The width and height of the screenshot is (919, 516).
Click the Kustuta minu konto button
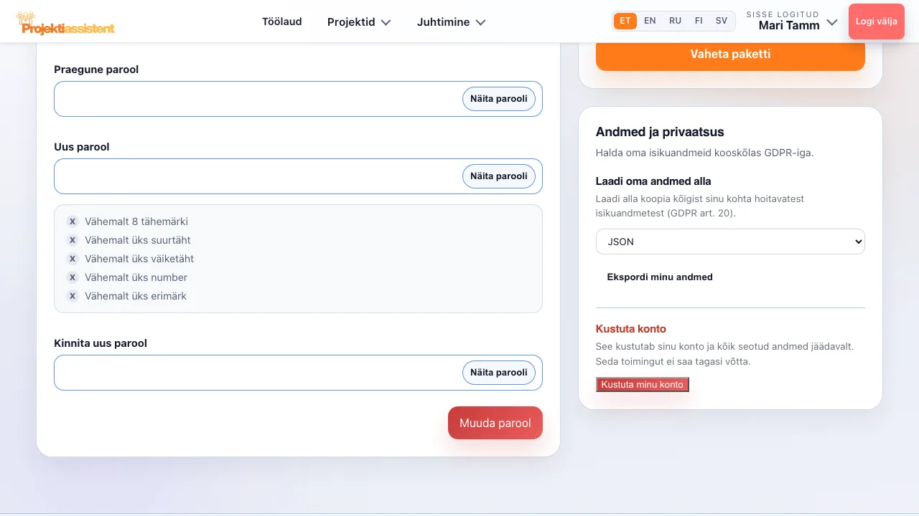click(x=643, y=385)
